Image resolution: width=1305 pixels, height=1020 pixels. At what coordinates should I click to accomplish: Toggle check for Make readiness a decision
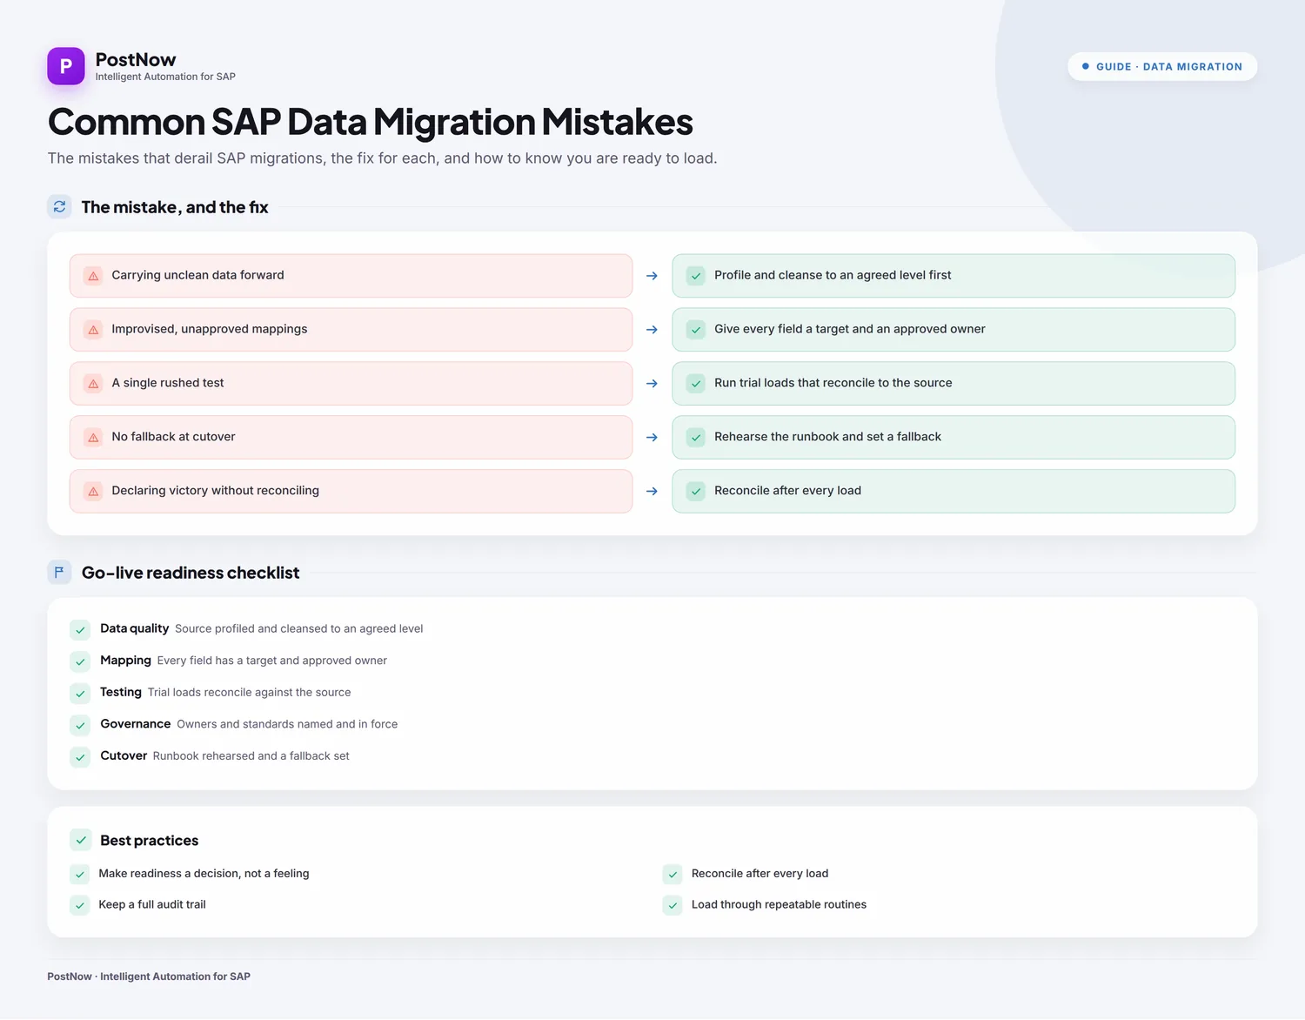(x=80, y=874)
